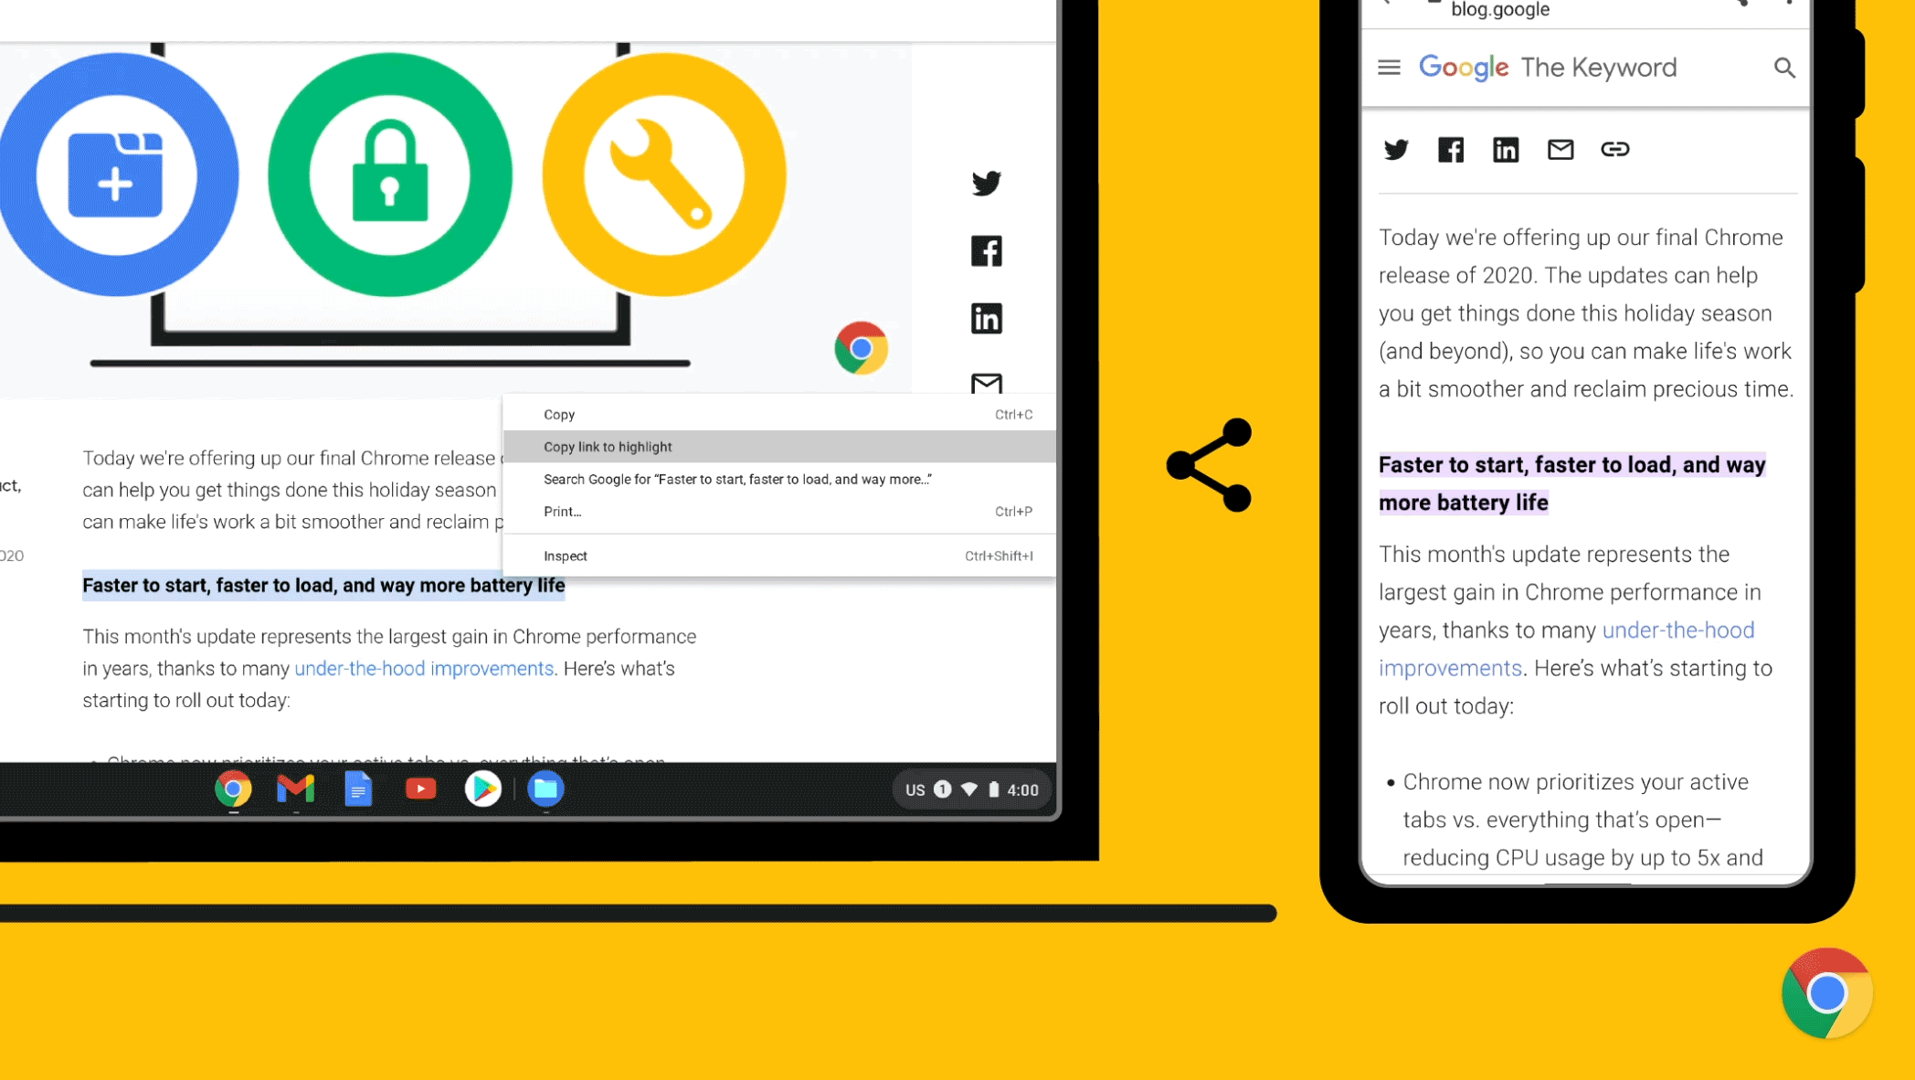Open Gmail app from taskbar
This screenshot has width=1915, height=1080.
pyautogui.click(x=296, y=789)
